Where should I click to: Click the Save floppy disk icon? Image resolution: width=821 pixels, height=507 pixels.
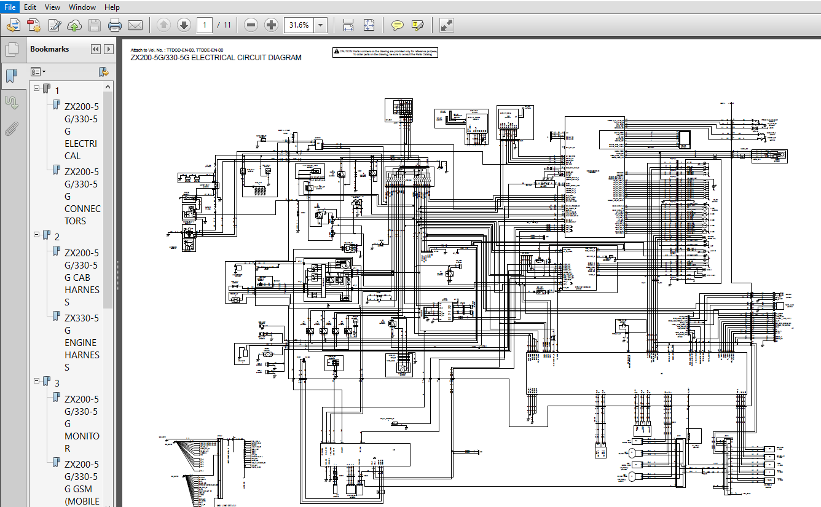click(x=95, y=25)
